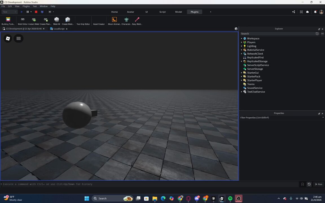Click the Run command button
The height and width of the screenshot is (203, 325).
point(319,184)
